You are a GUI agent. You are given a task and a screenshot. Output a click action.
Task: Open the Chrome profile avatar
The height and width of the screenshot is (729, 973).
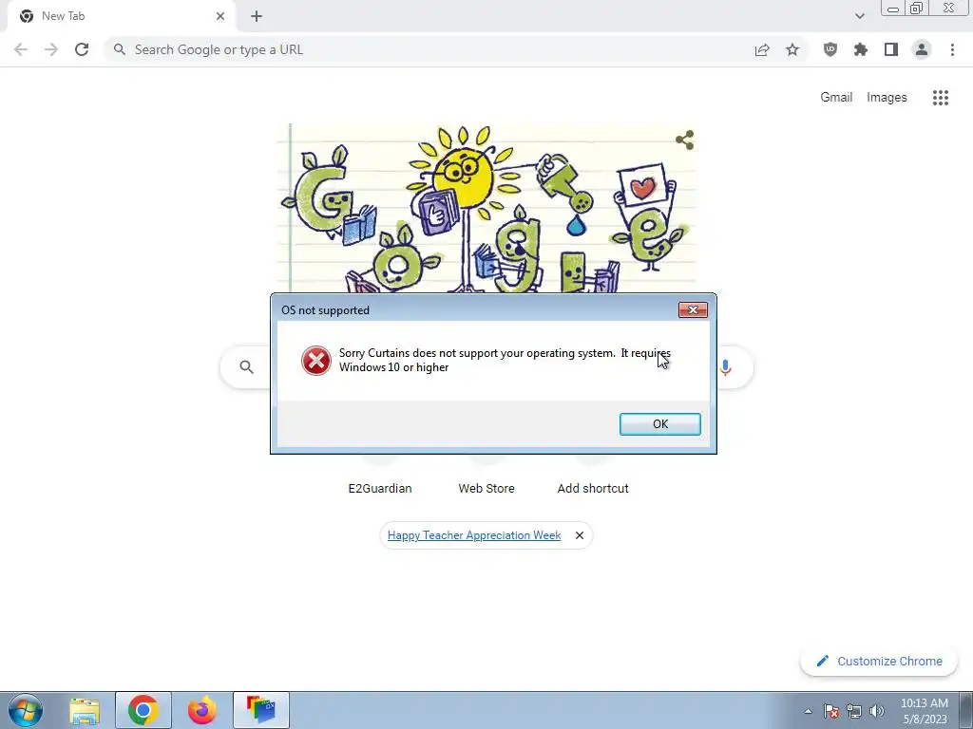(x=922, y=49)
